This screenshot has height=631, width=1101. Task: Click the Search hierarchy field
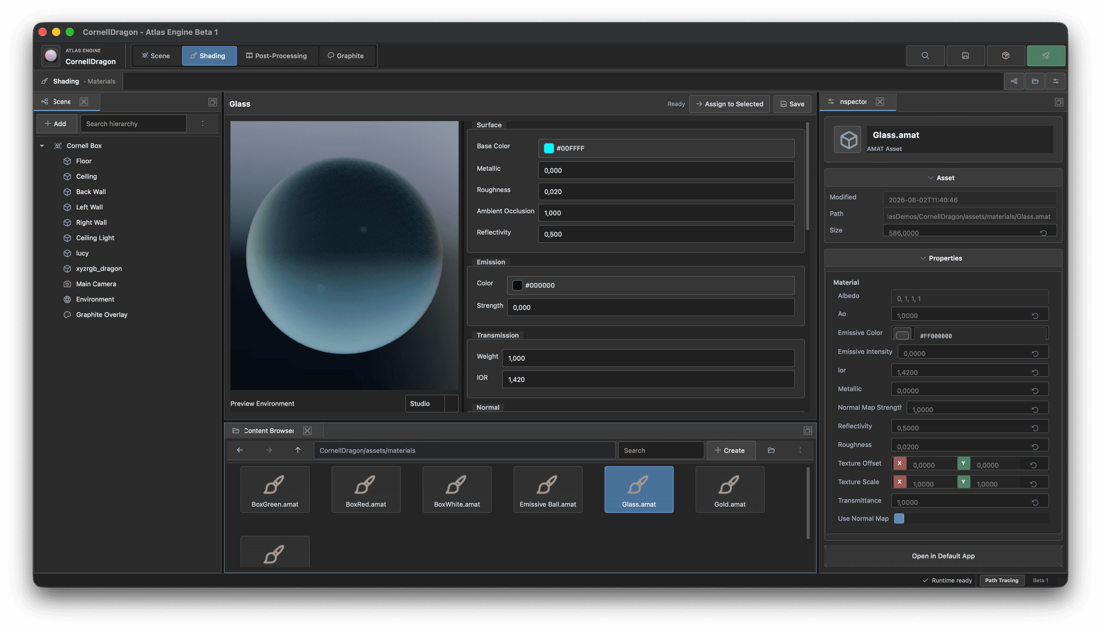pyautogui.click(x=134, y=123)
